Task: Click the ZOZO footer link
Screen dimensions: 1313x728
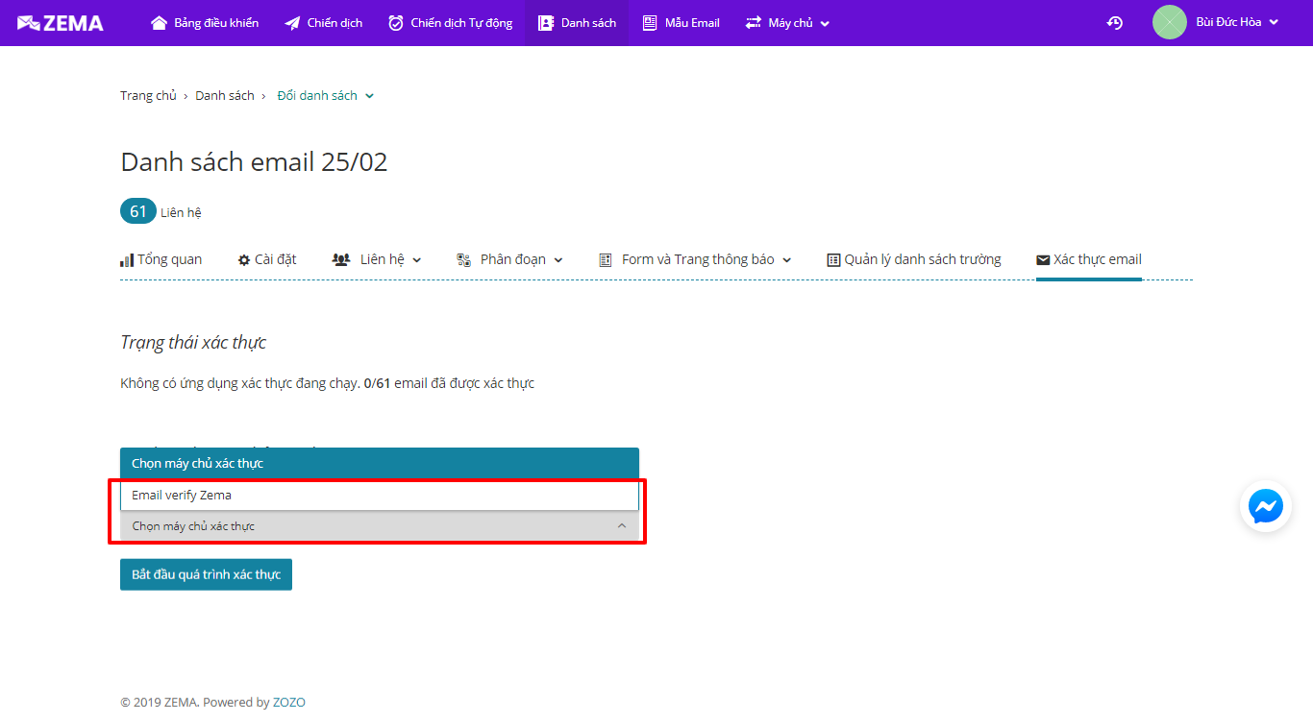Action: pos(289,702)
